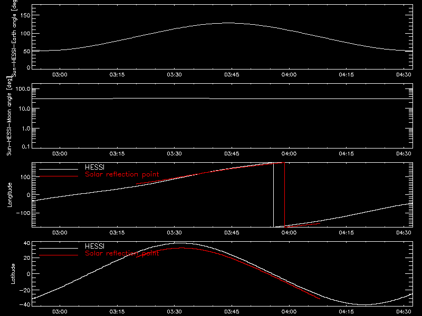Select the Longitude y-axis label
Image resolution: width=422 pixels, height=316 pixels.
tap(9, 195)
